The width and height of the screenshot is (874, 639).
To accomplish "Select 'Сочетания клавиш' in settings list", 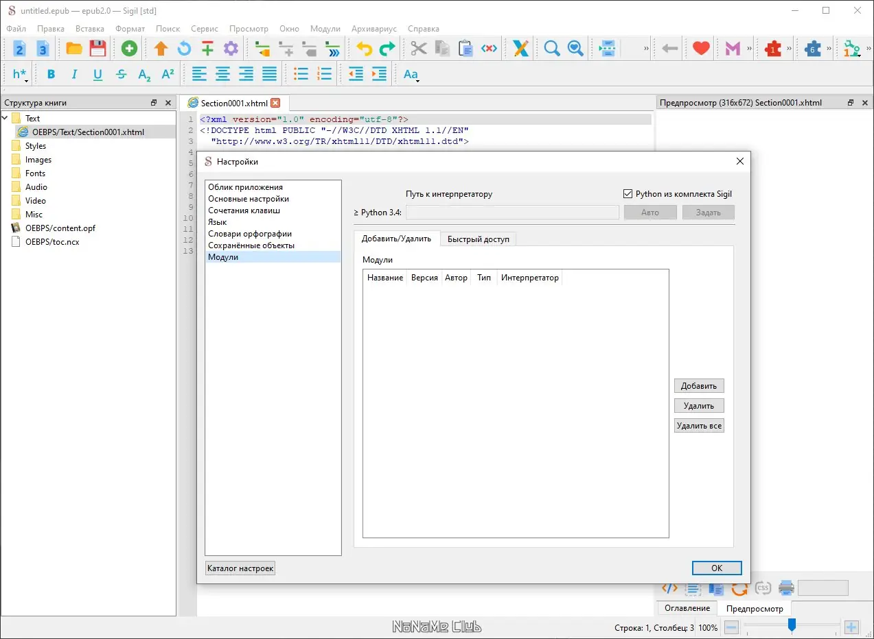I will click(244, 210).
